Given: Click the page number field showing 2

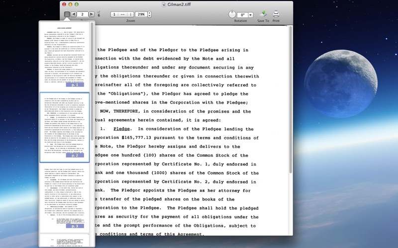Looking at the screenshot, I should (83, 14).
